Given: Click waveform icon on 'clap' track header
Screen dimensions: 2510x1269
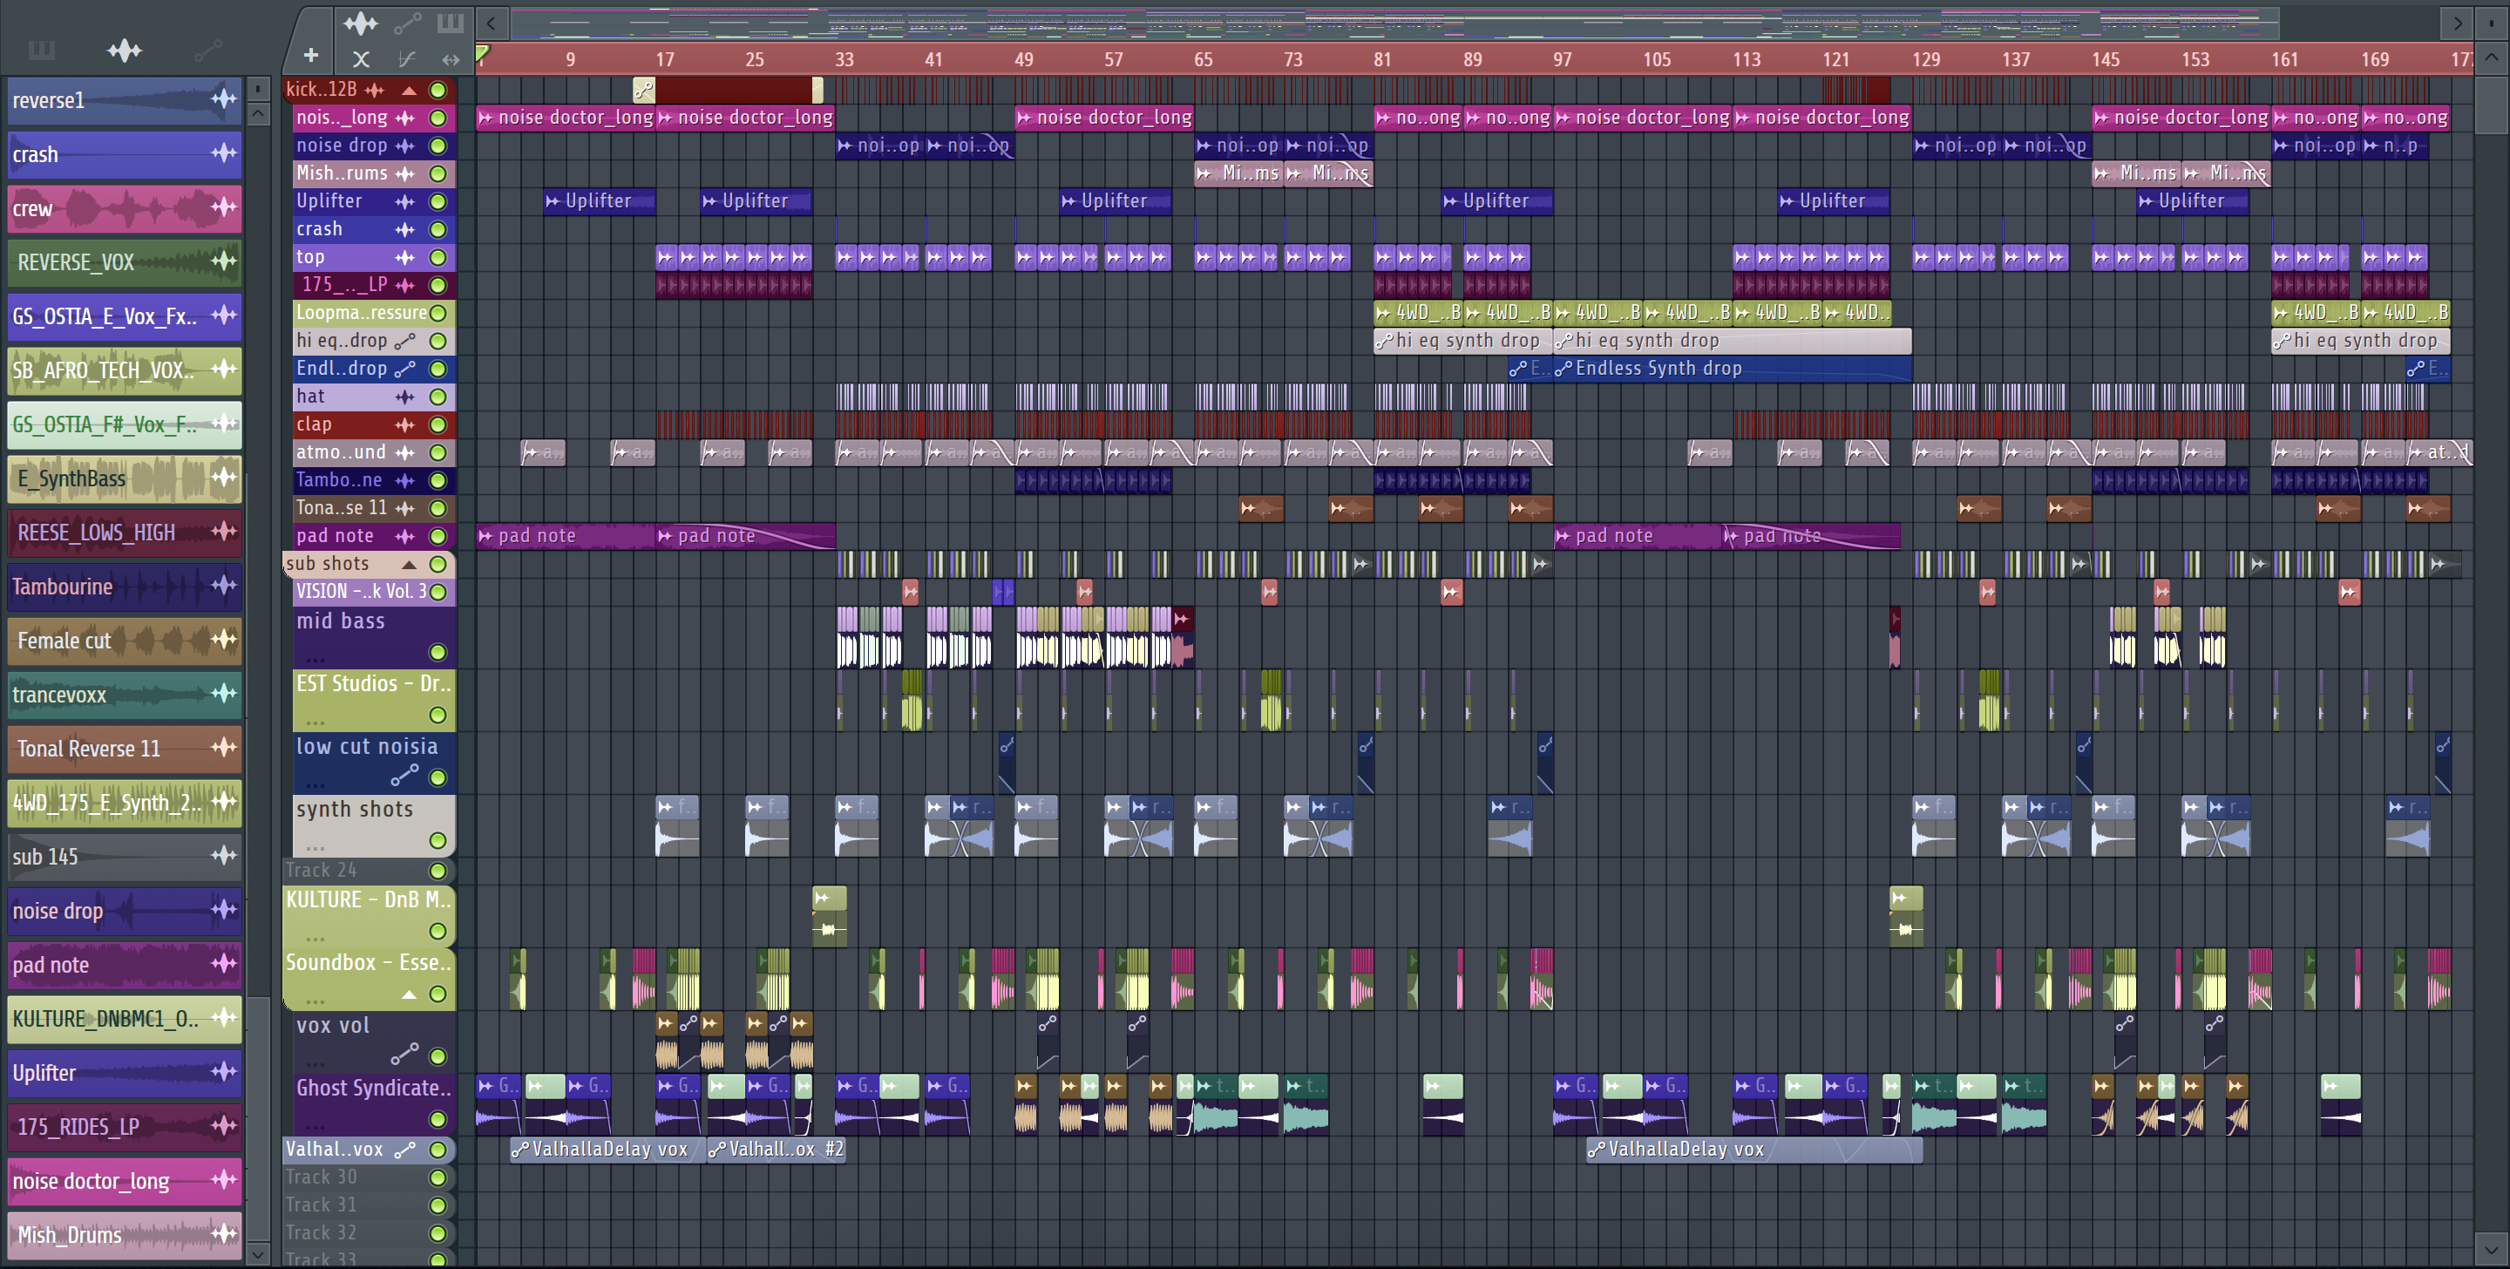Looking at the screenshot, I should pos(404,425).
